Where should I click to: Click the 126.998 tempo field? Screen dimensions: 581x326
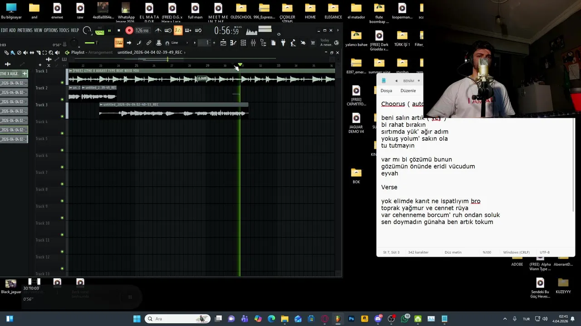[x=142, y=30]
